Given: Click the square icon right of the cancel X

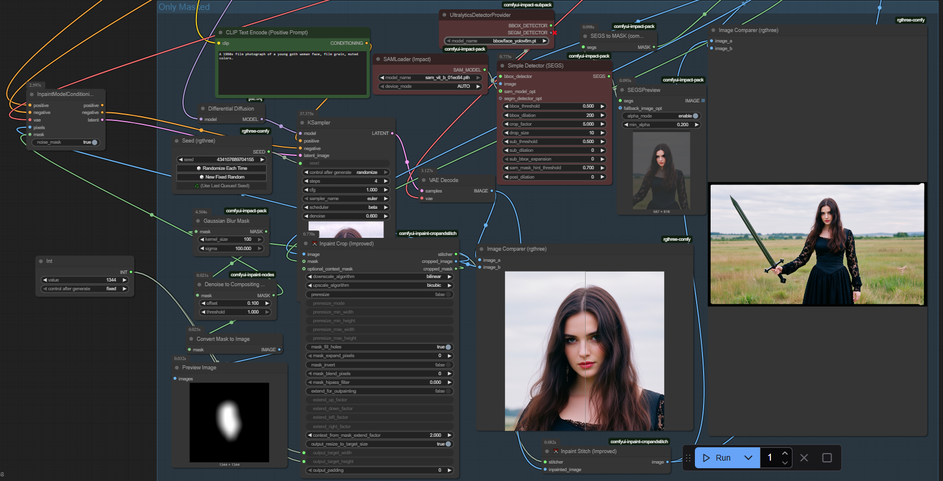Looking at the screenshot, I should pyautogui.click(x=827, y=458).
